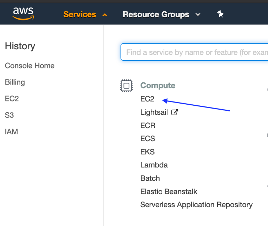Open Console Home from History
This screenshot has height=226, width=268.
click(x=30, y=66)
